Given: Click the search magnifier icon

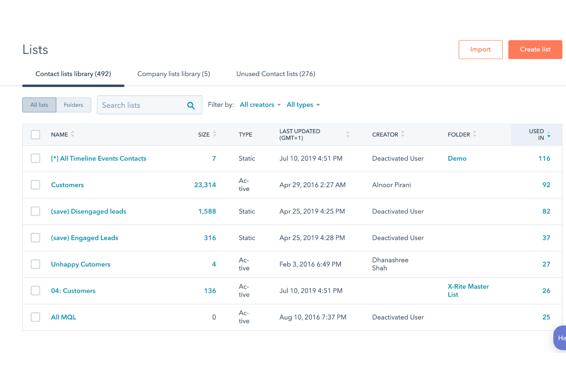Looking at the screenshot, I should click(190, 105).
